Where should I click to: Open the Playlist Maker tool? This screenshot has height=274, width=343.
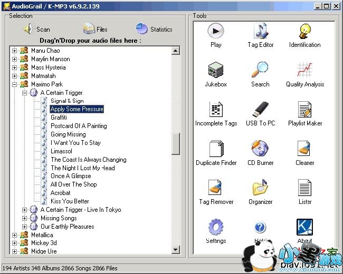point(305,114)
